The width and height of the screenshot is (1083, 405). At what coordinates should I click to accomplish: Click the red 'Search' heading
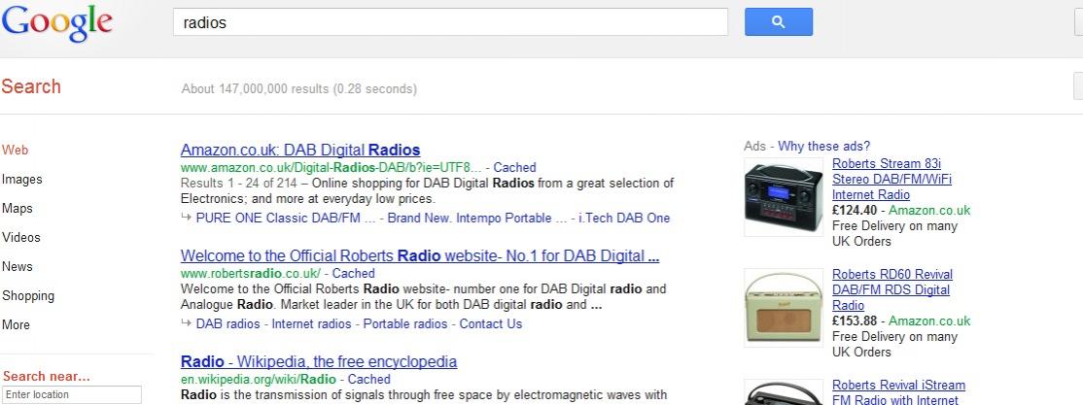[x=31, y=87]
